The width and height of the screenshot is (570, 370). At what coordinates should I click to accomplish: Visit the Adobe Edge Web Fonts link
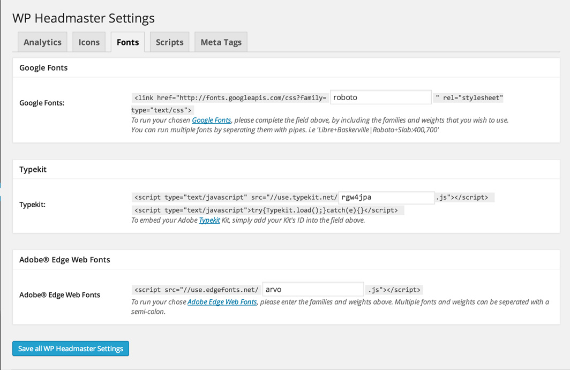pos(222,302)
